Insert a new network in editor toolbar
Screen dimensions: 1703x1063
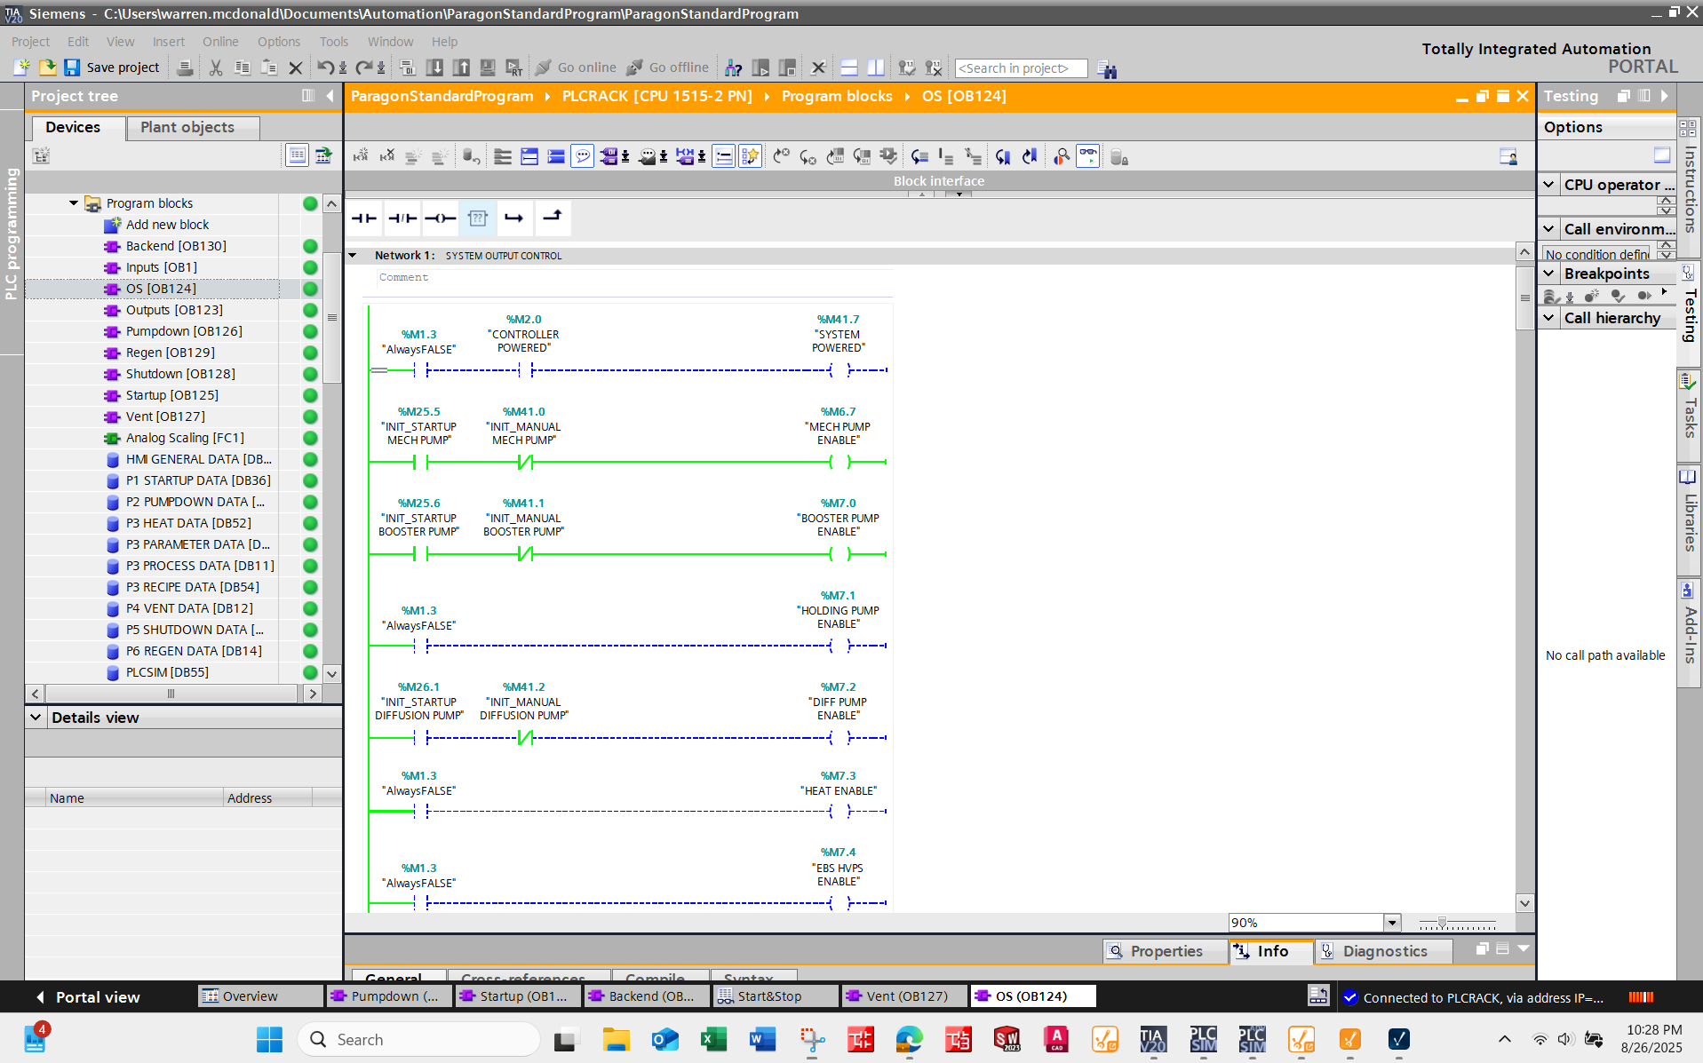point(361,157)
